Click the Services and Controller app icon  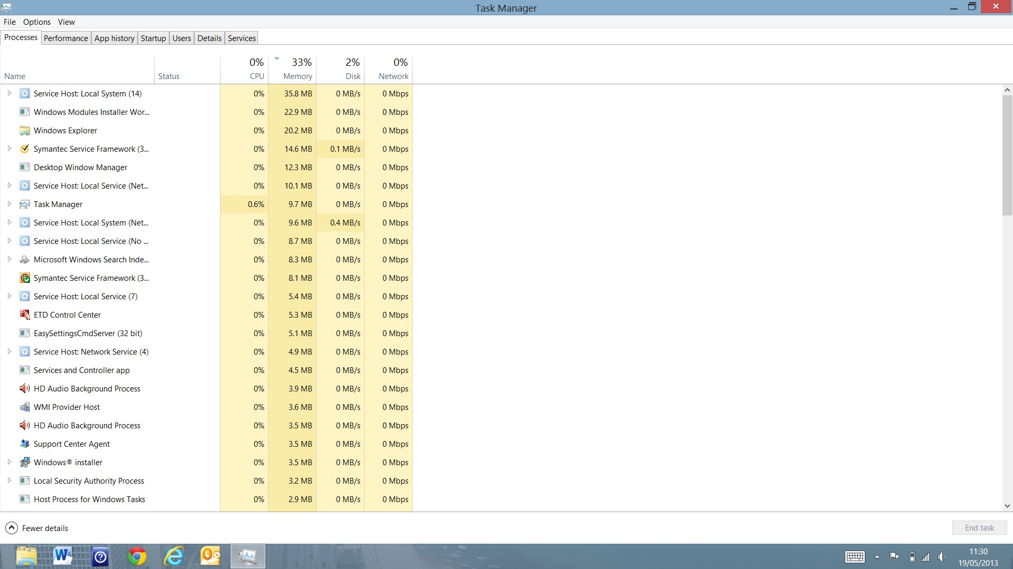24,370
